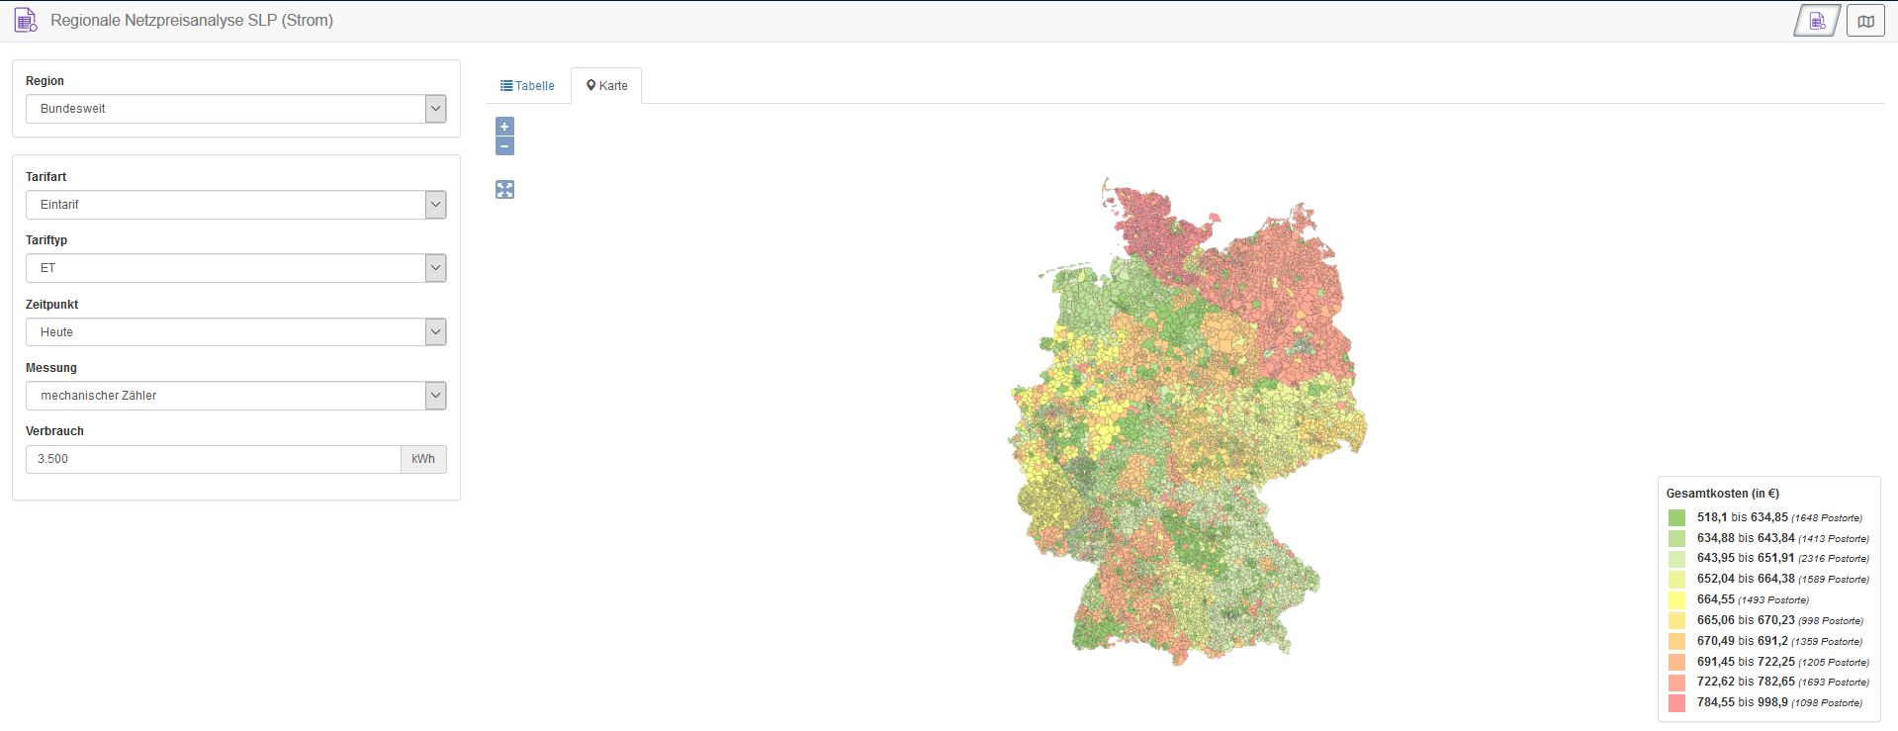Click the Regionale Netzpreisanalyse SLP title
Viewport: 1898px width, 731px height.
192,20
